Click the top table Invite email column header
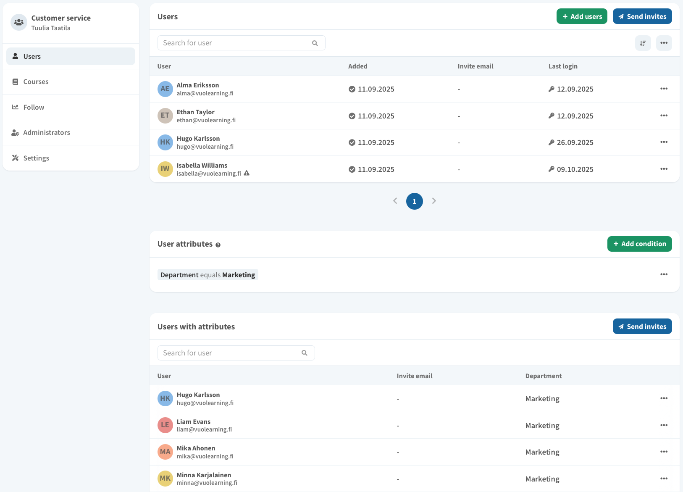This screenshot has width=683, height=492. (x=475, y=66)
